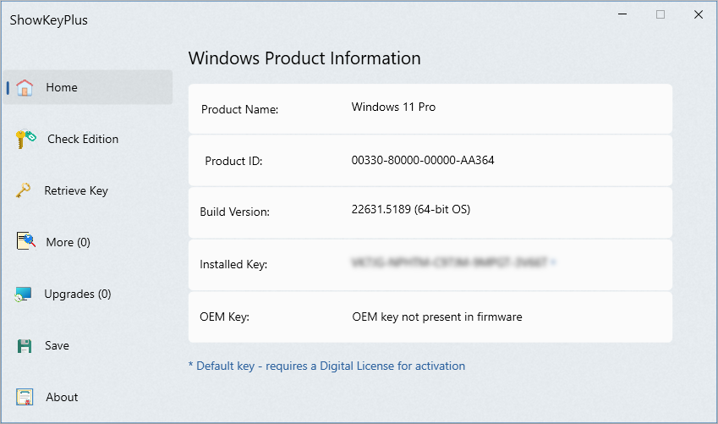Click the Build Version: label
The width and height of the screenshot is (718, 424).
click(234, 212)
